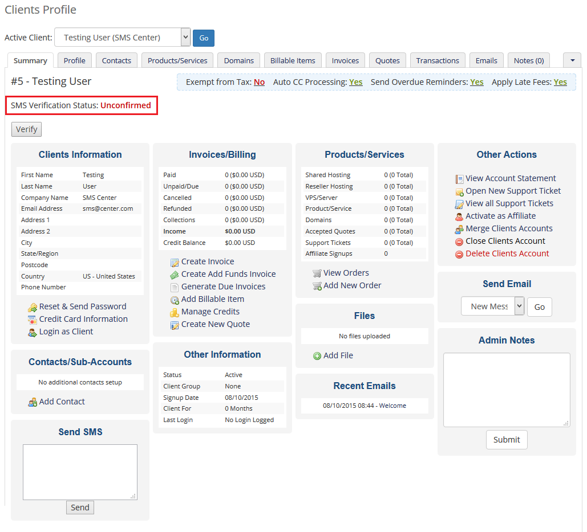587x532 pixels.
Task: Open the recent email '08/10/2015 08:44 - Welcome'
Action: (365, 406)
